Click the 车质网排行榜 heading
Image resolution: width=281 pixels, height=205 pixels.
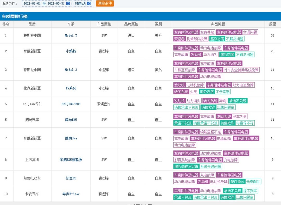[x=15, y=16]
